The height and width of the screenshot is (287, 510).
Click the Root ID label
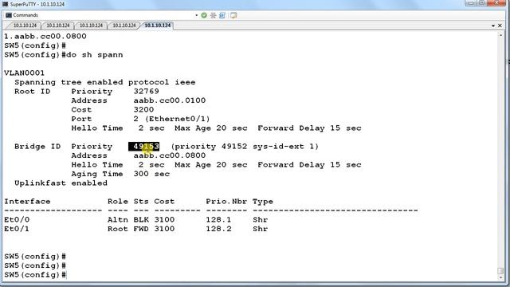32,92
